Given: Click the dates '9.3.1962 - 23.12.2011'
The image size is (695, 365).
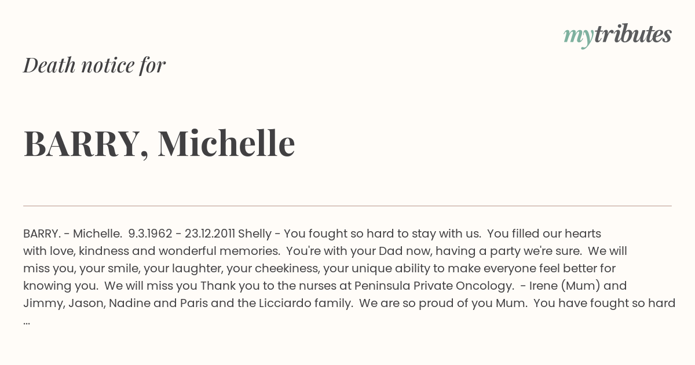Looking at the screenshot, I should click(181, 234).
